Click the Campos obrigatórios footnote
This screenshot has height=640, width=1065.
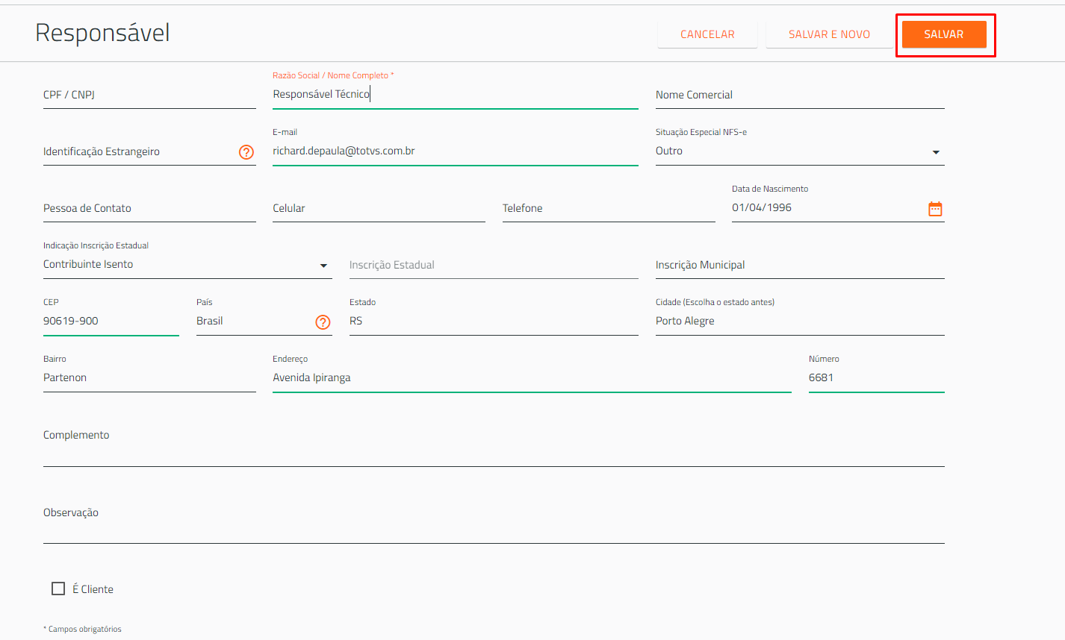[x=82, y=629]
